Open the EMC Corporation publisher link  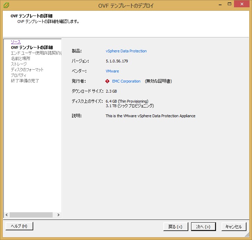point(126,81)
